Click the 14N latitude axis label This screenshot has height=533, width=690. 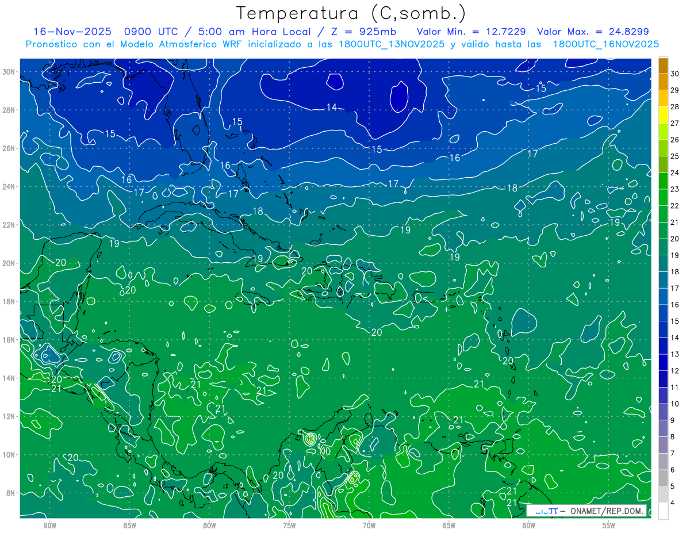pyautogui.click(x=9, y=378)
